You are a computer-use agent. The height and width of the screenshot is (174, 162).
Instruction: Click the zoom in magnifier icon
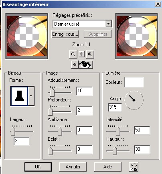pos(90,54)
